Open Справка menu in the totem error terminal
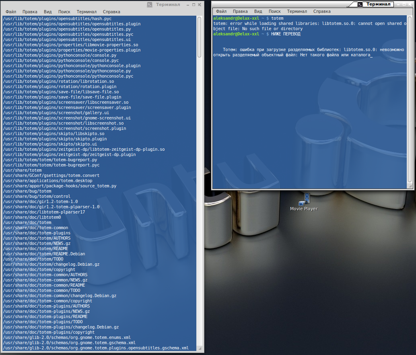The height and width of the screenshot is (355, 416). (322, 12)
